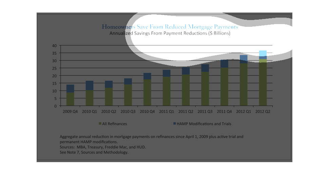Click the 2012 Q2 bar
Screen dimensions: 329x194
(263, 78)
